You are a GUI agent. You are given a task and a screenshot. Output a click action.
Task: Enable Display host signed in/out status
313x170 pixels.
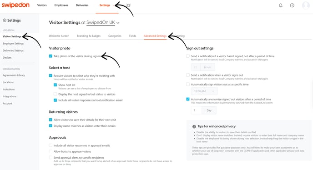point(56,94)
